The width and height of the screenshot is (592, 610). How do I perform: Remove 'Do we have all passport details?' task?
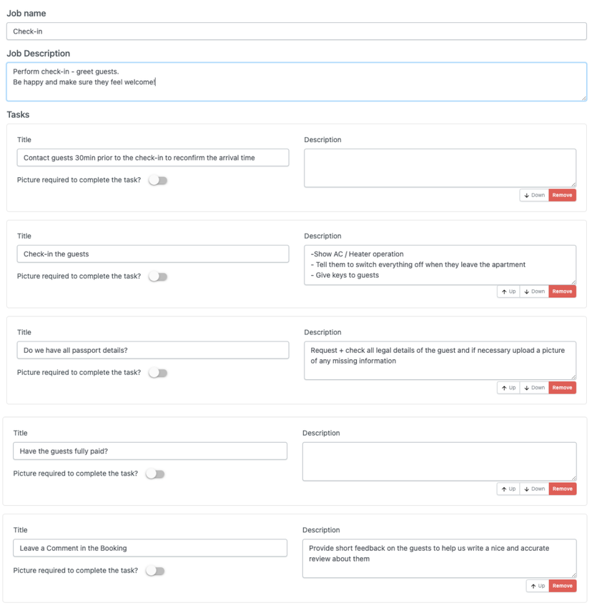(x=562, y=388)
